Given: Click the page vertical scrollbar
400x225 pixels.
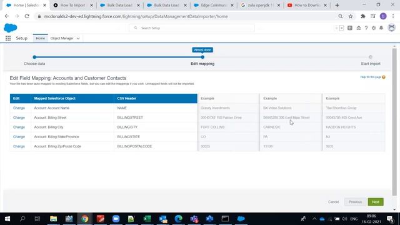Looking at the screenshot, I should (x=394, y=122).
